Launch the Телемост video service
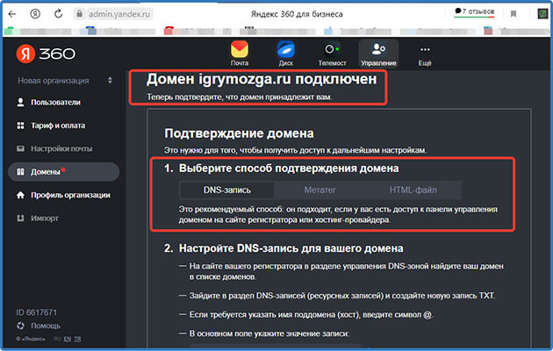The width and height of the screenshot is (553, 351). tap(332, 54)
